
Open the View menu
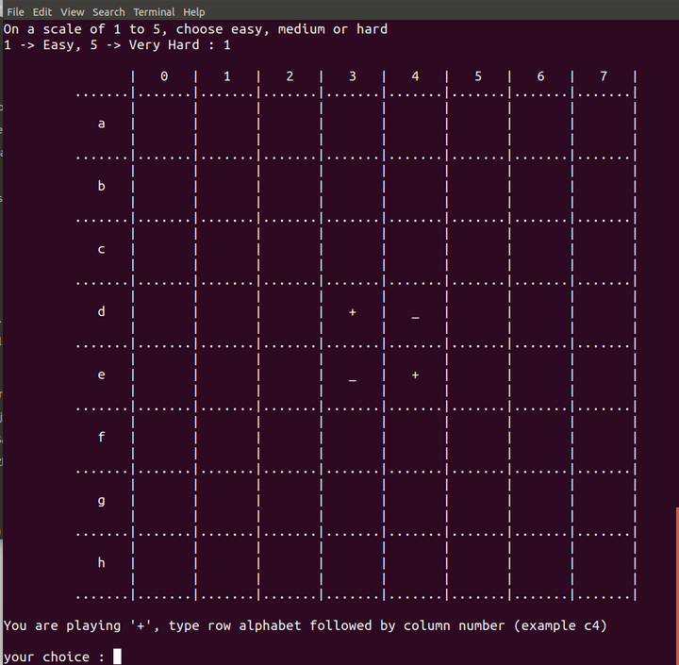point(73,12)
